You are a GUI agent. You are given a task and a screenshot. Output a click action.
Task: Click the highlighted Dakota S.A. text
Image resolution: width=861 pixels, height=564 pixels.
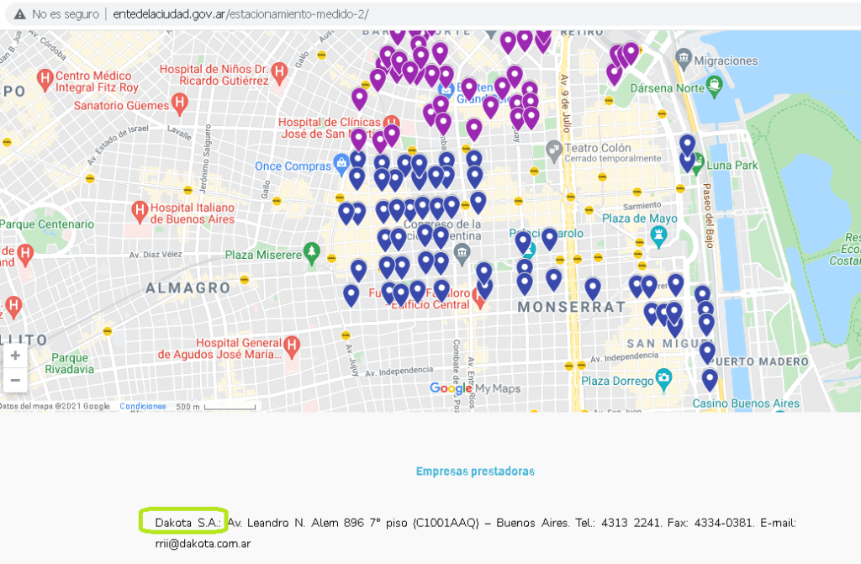[x=188, y=523]
